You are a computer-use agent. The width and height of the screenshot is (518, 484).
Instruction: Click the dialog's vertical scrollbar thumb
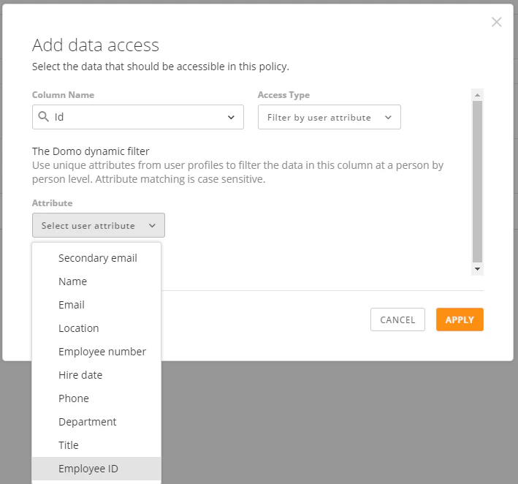(x=477, y=181)
